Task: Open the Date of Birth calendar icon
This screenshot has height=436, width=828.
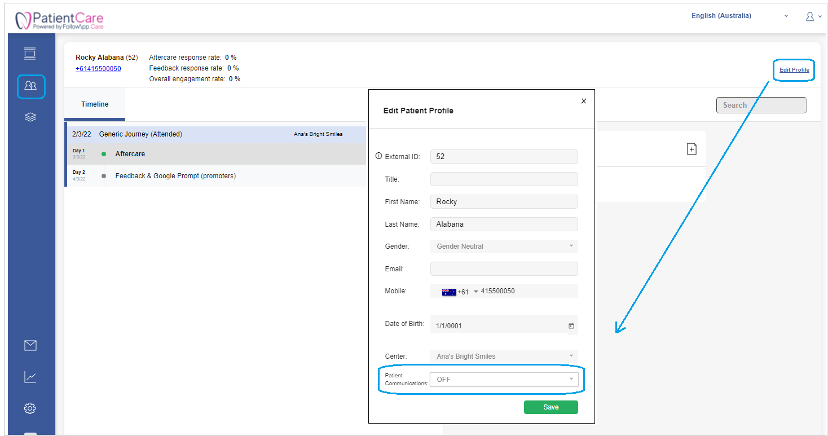Action: tap(571, 325)
